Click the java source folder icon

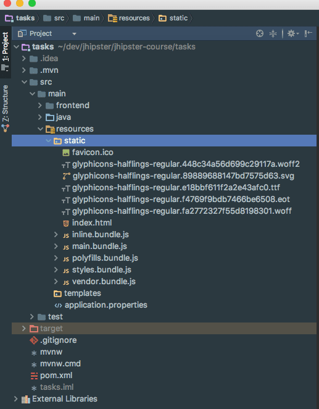pyautogui.click(x=50, y=117)
